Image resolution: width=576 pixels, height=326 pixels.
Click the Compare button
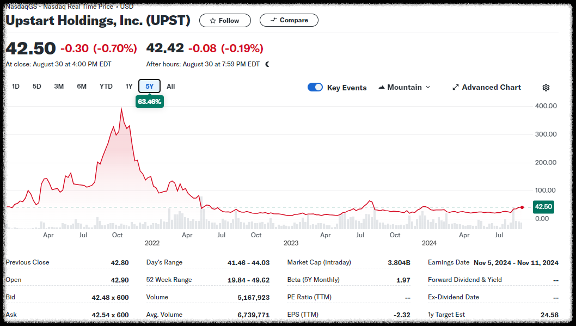click(289, 20)
